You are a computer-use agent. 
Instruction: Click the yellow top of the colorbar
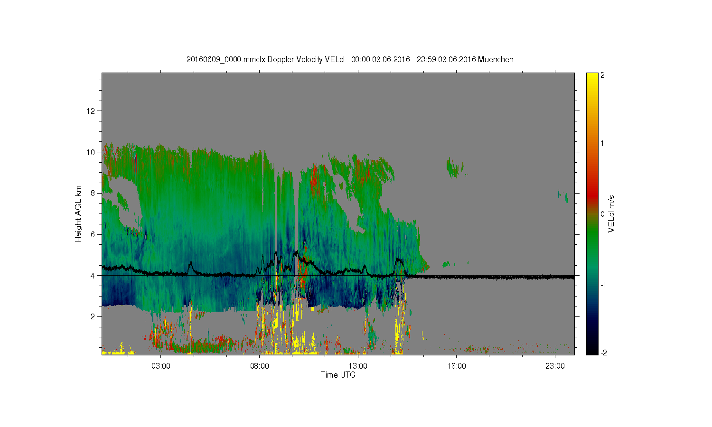(x=592, y=78)
